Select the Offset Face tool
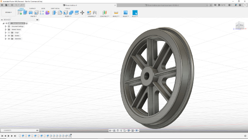248x139 pixels. 77,13
